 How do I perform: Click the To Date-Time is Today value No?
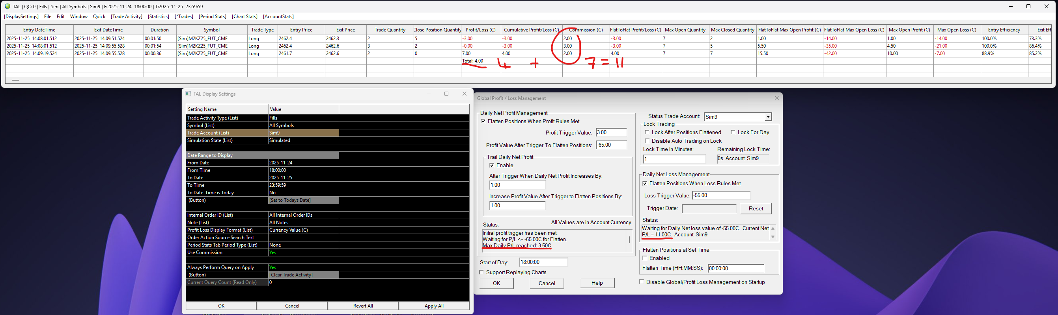(x=303, y=193)
